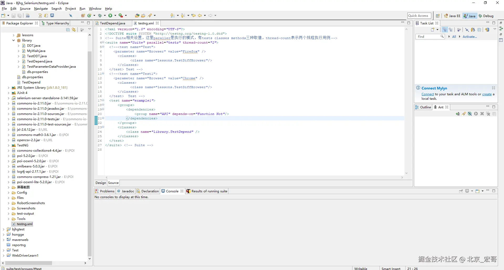Toggle Link with Editor in Package Explorer
This screenshot has width=504, height=270.
click(74, 30)
